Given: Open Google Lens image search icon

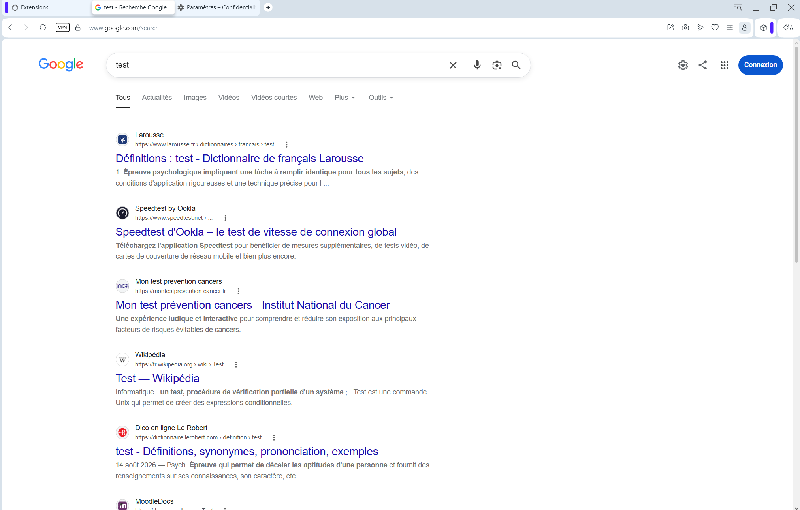Looking at the screenshot, I should coord(497,65).
